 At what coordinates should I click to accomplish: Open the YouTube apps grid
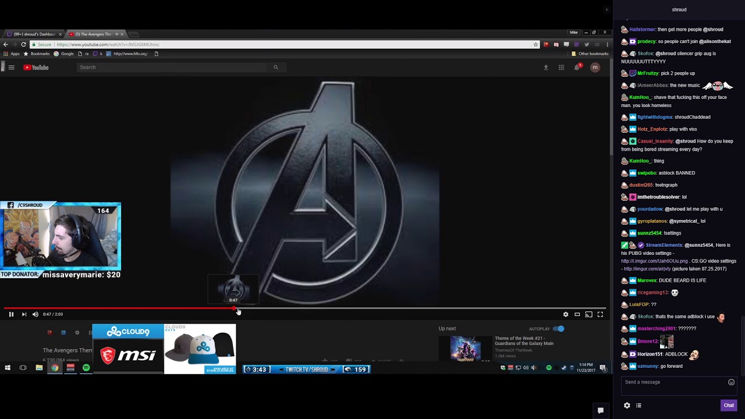(x=561, y=68)
